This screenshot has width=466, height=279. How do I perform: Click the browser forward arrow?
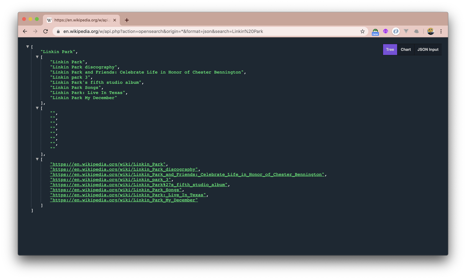(35, 31)
